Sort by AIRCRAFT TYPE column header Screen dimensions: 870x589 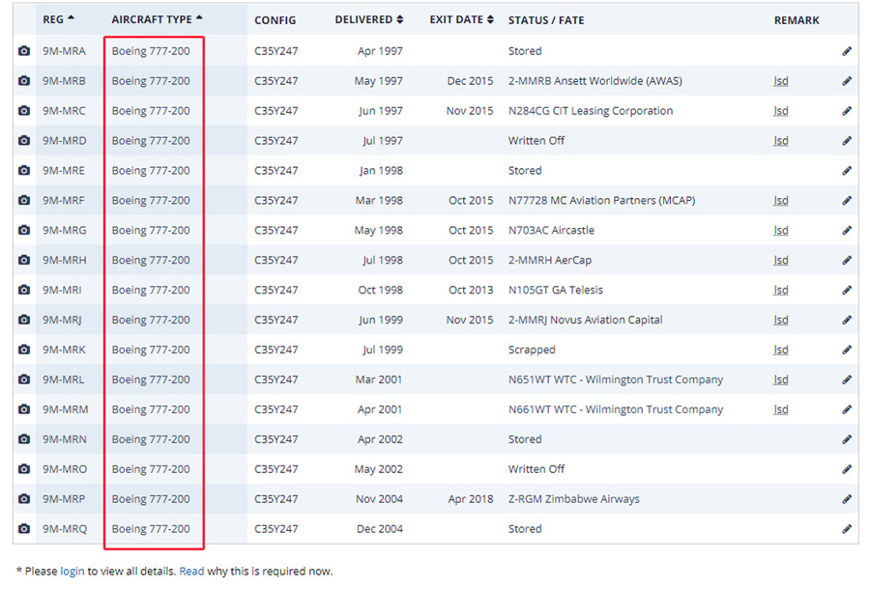pos(157,19)
